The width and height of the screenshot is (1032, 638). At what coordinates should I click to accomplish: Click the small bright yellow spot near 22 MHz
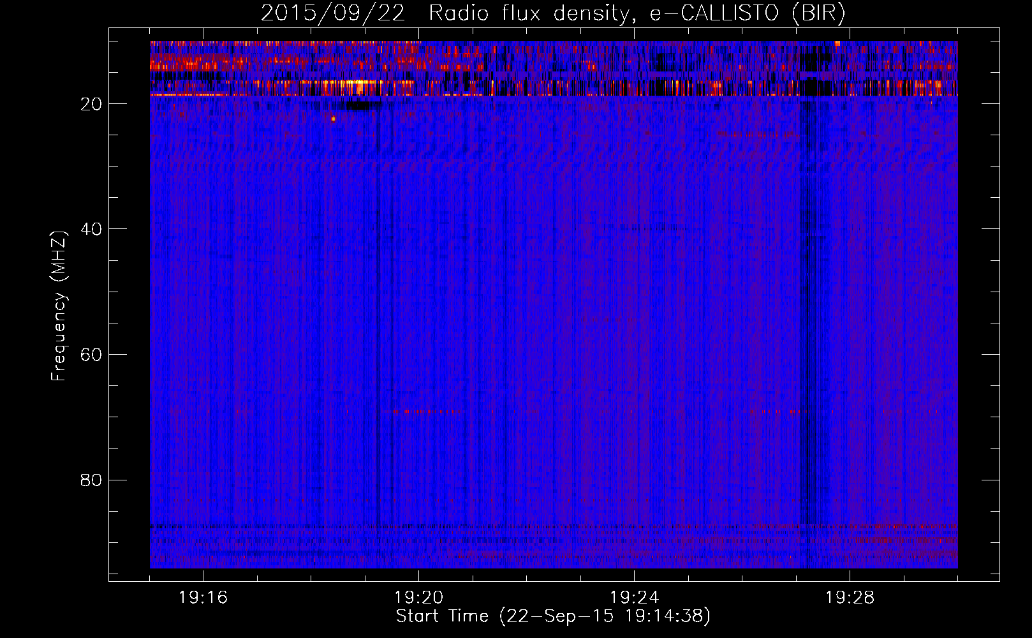(x=333, y=118)
